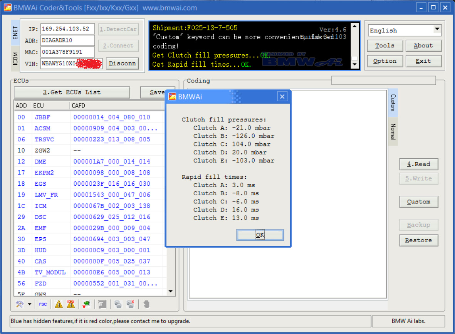Click 3.Get ECUs List button
This screenshot has width=455, height=334.
pyautogui.click(x=72, y=92)
